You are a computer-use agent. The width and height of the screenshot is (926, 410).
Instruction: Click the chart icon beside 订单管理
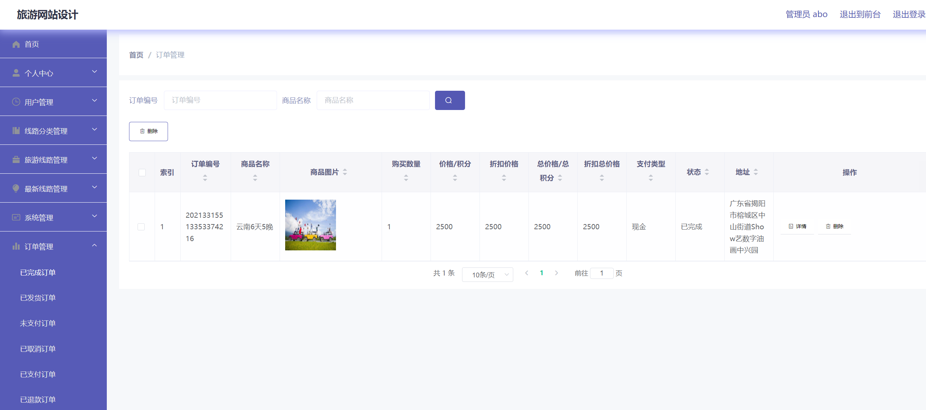[16, 246]
